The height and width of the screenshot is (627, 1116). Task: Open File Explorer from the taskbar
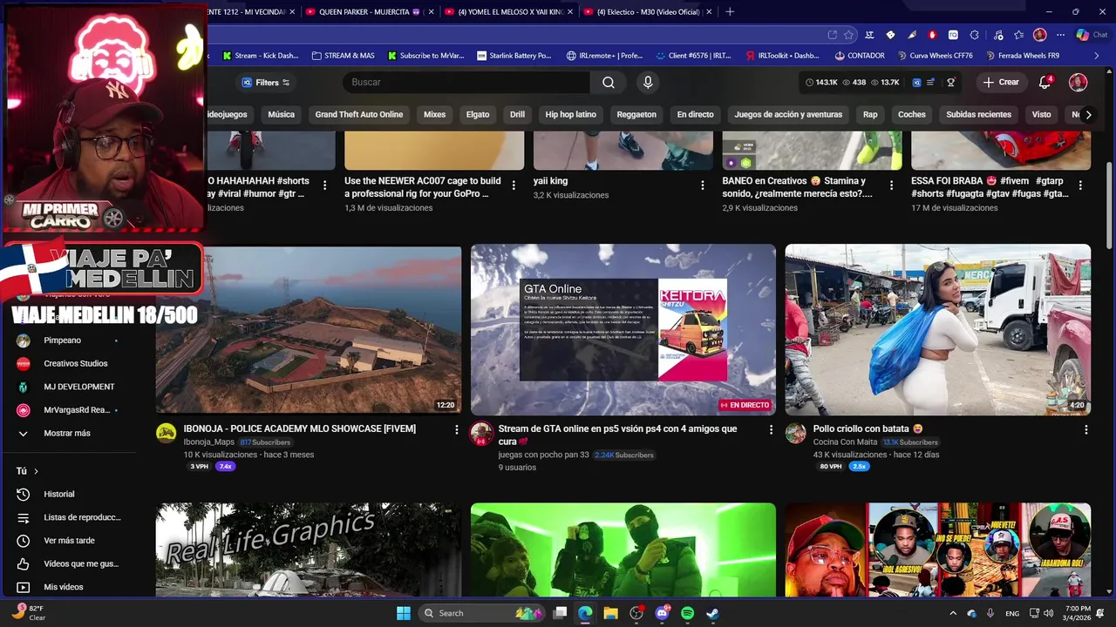coord(611,613)
